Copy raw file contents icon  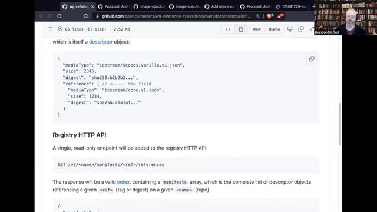coord(301,29)
